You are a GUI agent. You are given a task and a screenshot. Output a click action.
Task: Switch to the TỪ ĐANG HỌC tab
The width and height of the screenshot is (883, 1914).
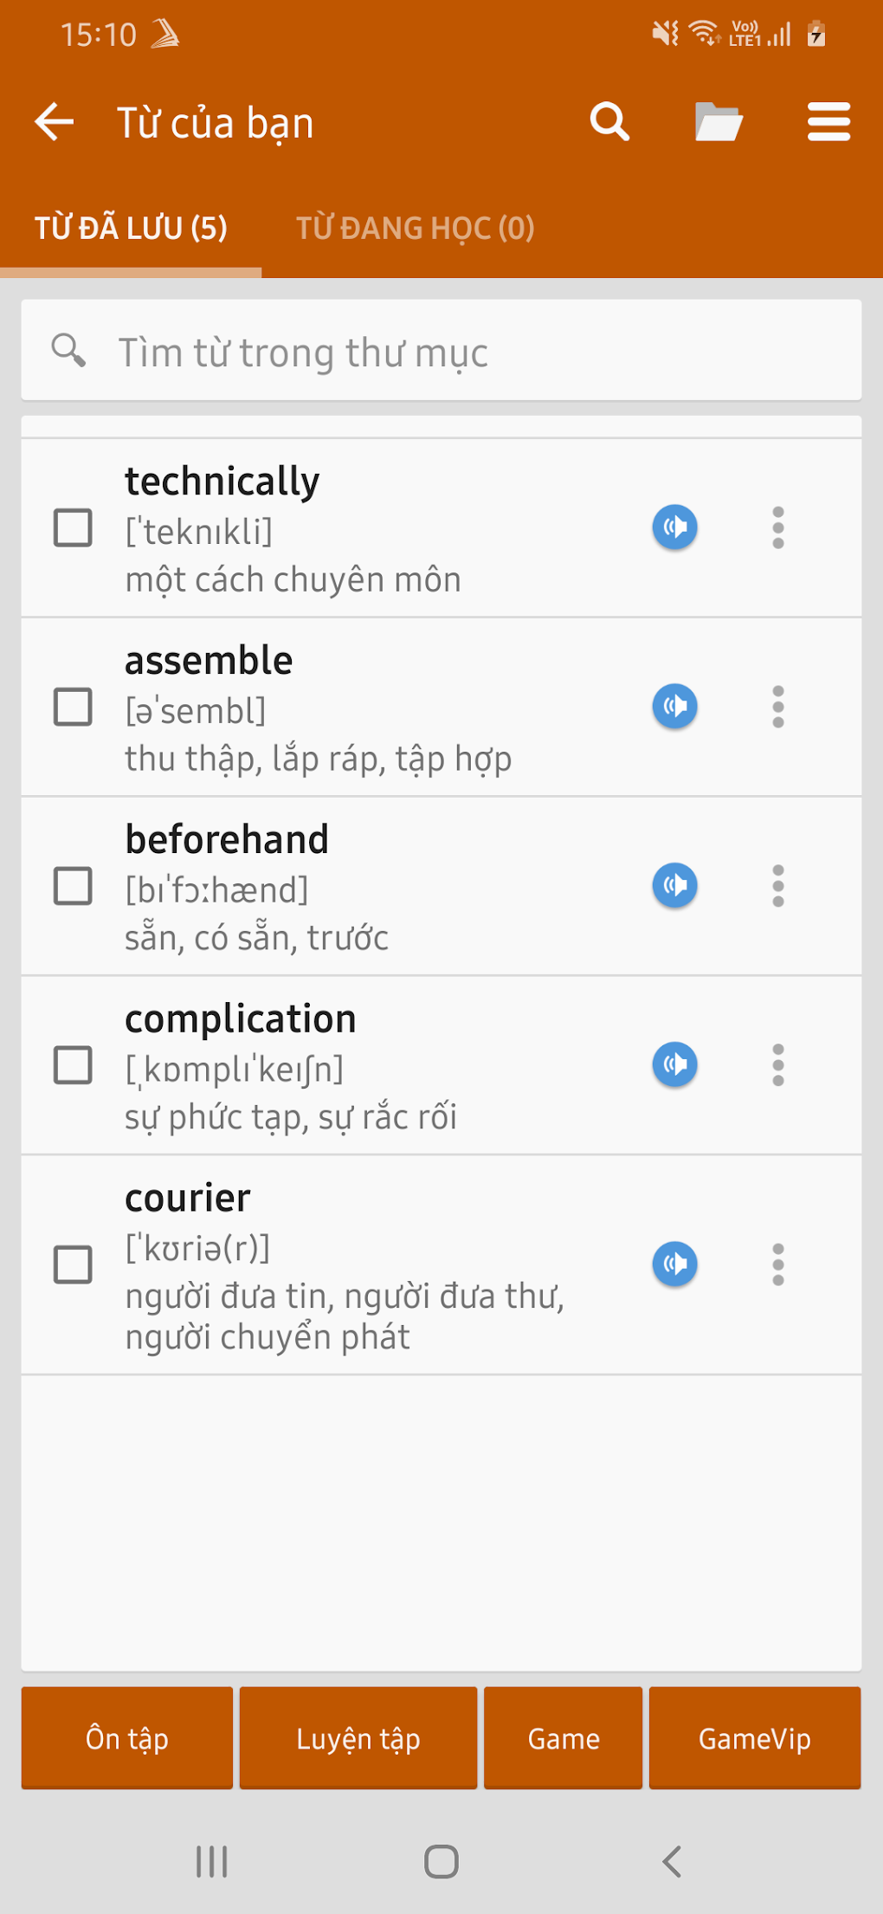click(x=416, y=228)
